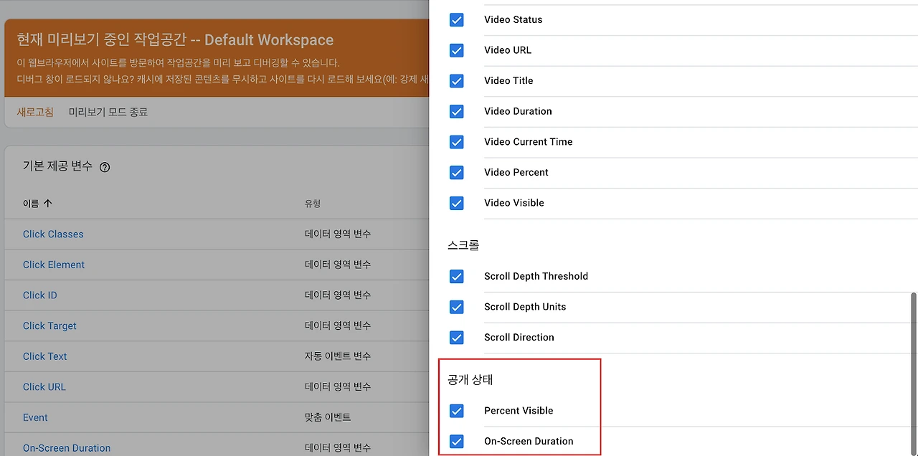Click the 기본 제공 변수 heading

[57, 166]
